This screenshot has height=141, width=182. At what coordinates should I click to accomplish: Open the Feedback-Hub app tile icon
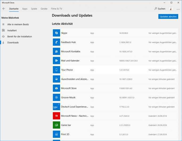[56, 42]
